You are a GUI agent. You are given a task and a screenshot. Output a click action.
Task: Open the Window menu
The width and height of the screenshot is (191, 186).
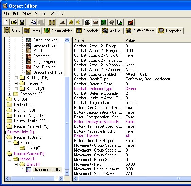57,14
